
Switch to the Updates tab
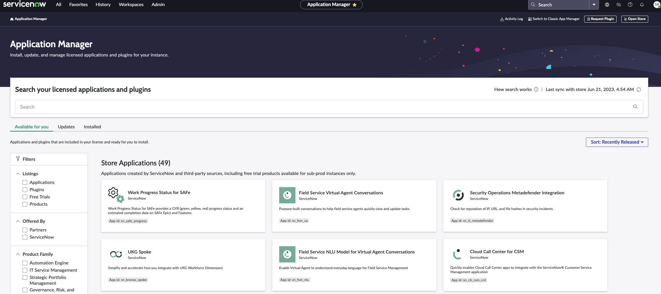[x=66, y=127]
